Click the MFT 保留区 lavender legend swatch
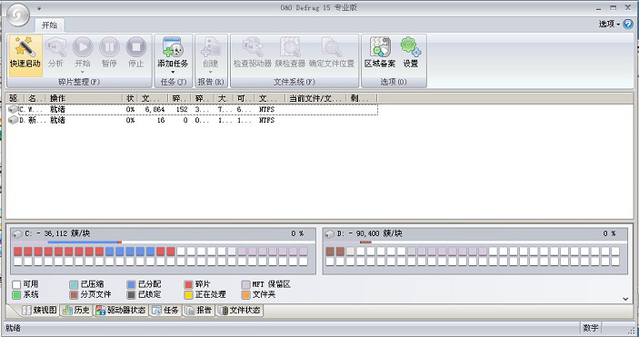Image resolution: width=639 pixels, height=337 pixels. 245,284
